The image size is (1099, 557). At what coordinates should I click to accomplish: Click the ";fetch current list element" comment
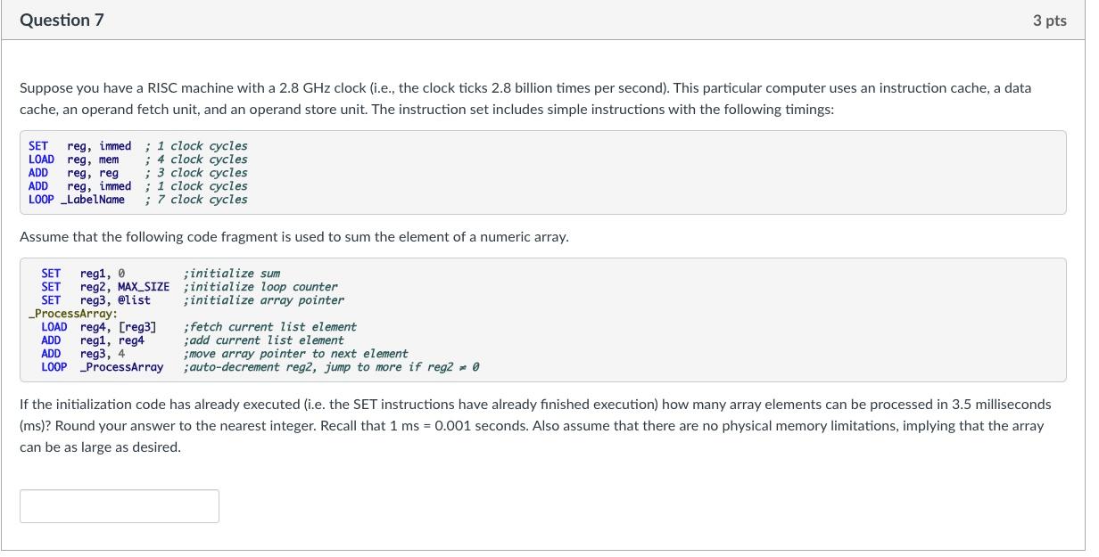[x=269, y=327]
